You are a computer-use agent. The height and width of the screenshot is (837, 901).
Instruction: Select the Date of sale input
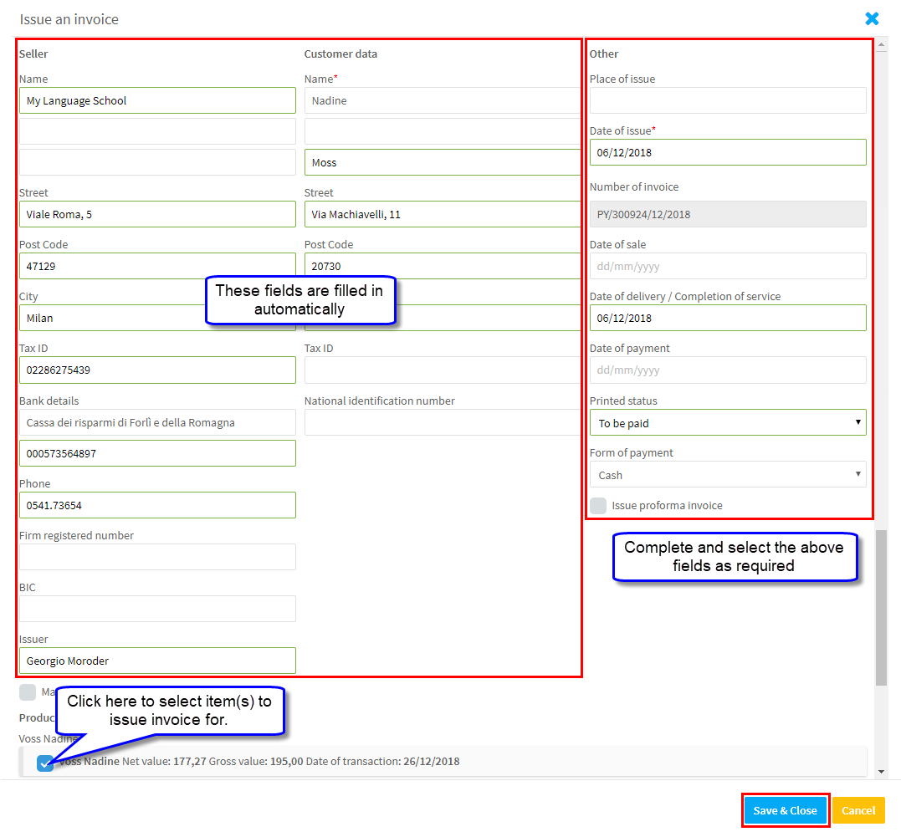[727, 267]
